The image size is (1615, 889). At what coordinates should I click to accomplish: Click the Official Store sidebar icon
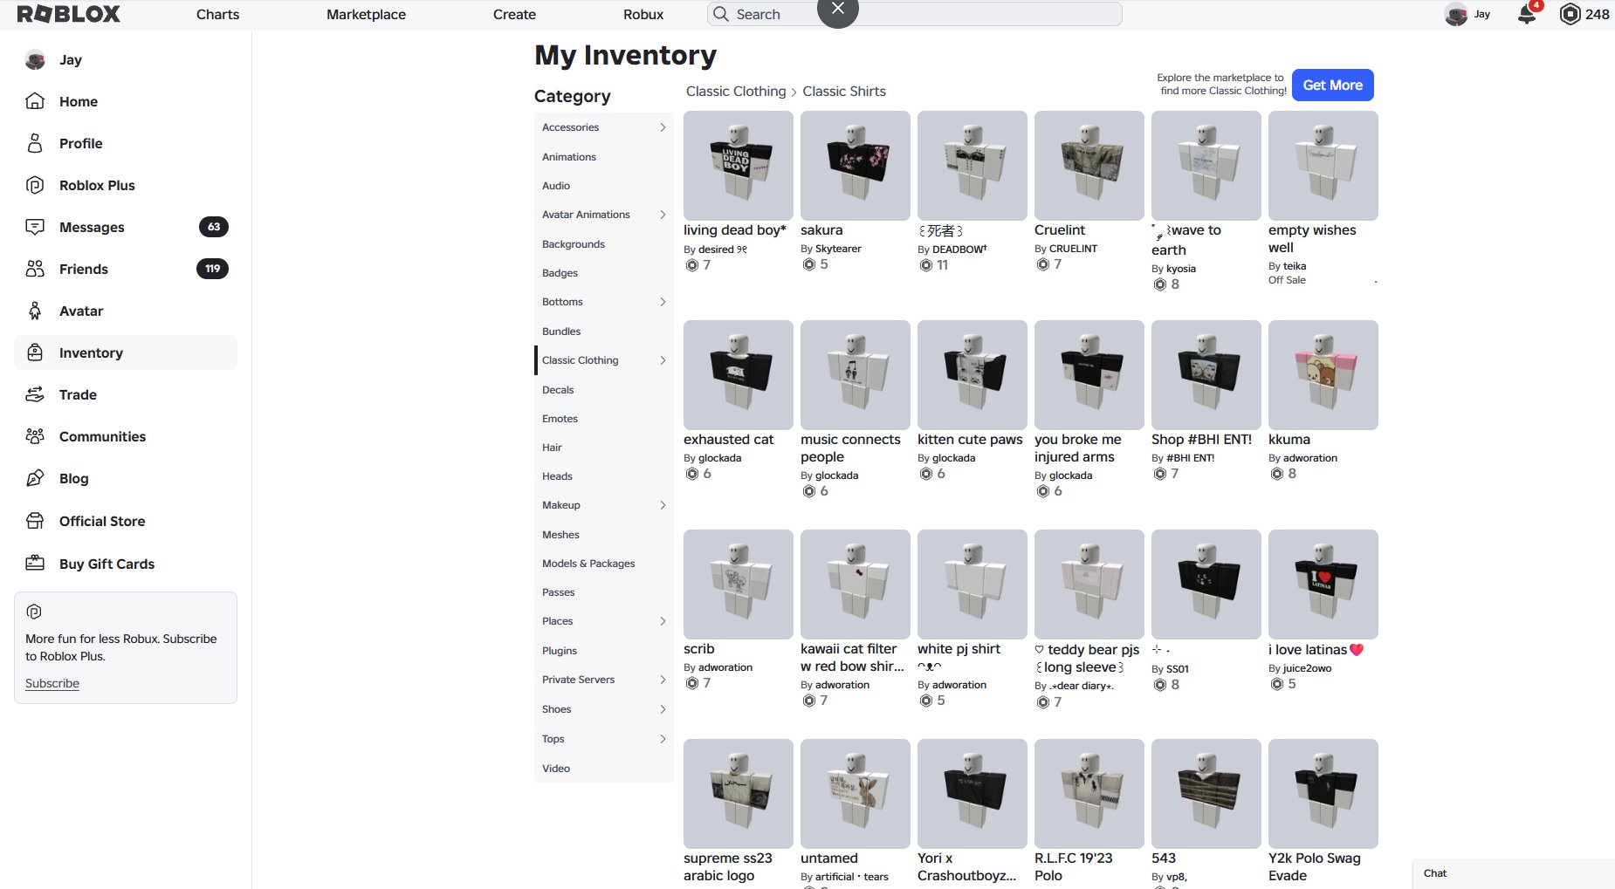35,521
